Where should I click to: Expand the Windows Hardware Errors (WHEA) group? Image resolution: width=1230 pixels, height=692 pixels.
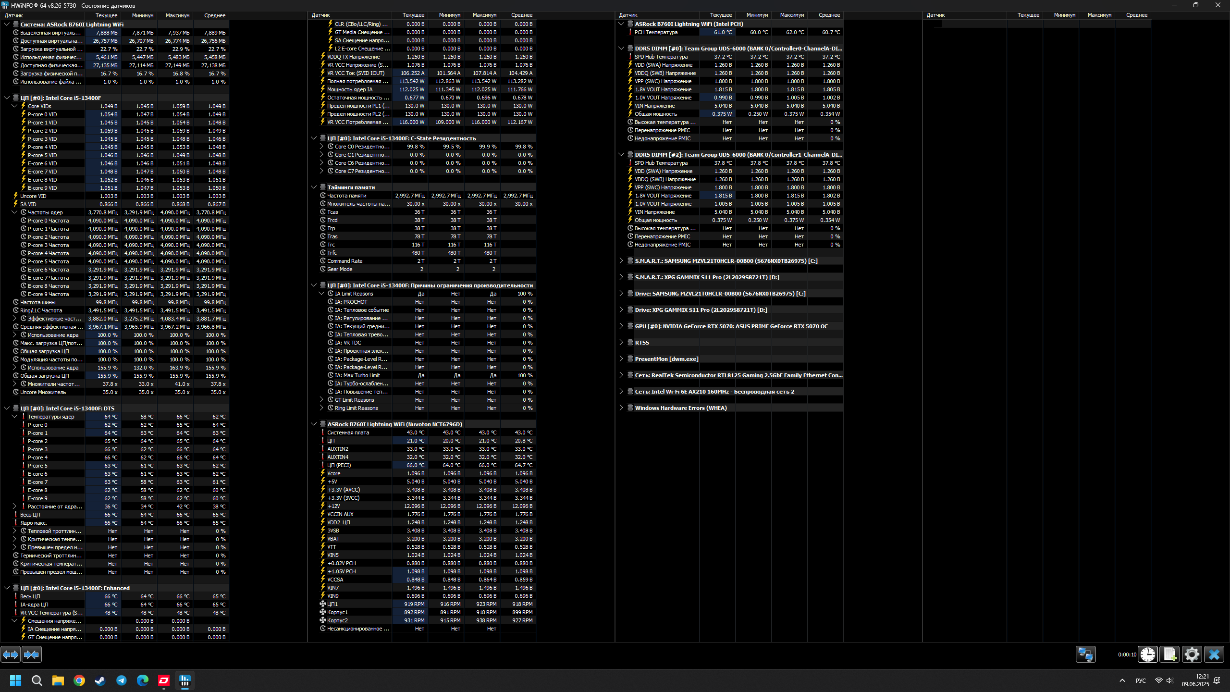coord(621,408)
